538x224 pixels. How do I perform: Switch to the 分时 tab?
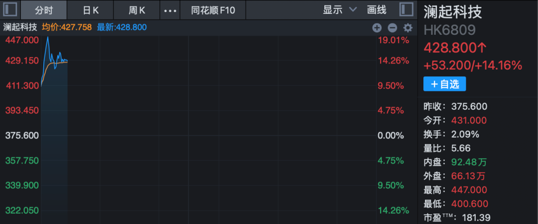point(43,10)
